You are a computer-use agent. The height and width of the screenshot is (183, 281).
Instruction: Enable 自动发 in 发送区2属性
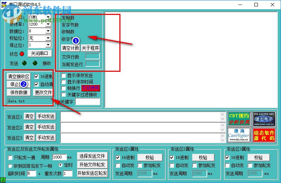click(172, 165)
